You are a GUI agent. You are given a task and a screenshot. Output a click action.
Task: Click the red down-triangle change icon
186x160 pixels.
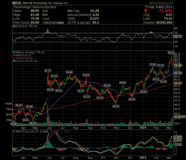146,11
